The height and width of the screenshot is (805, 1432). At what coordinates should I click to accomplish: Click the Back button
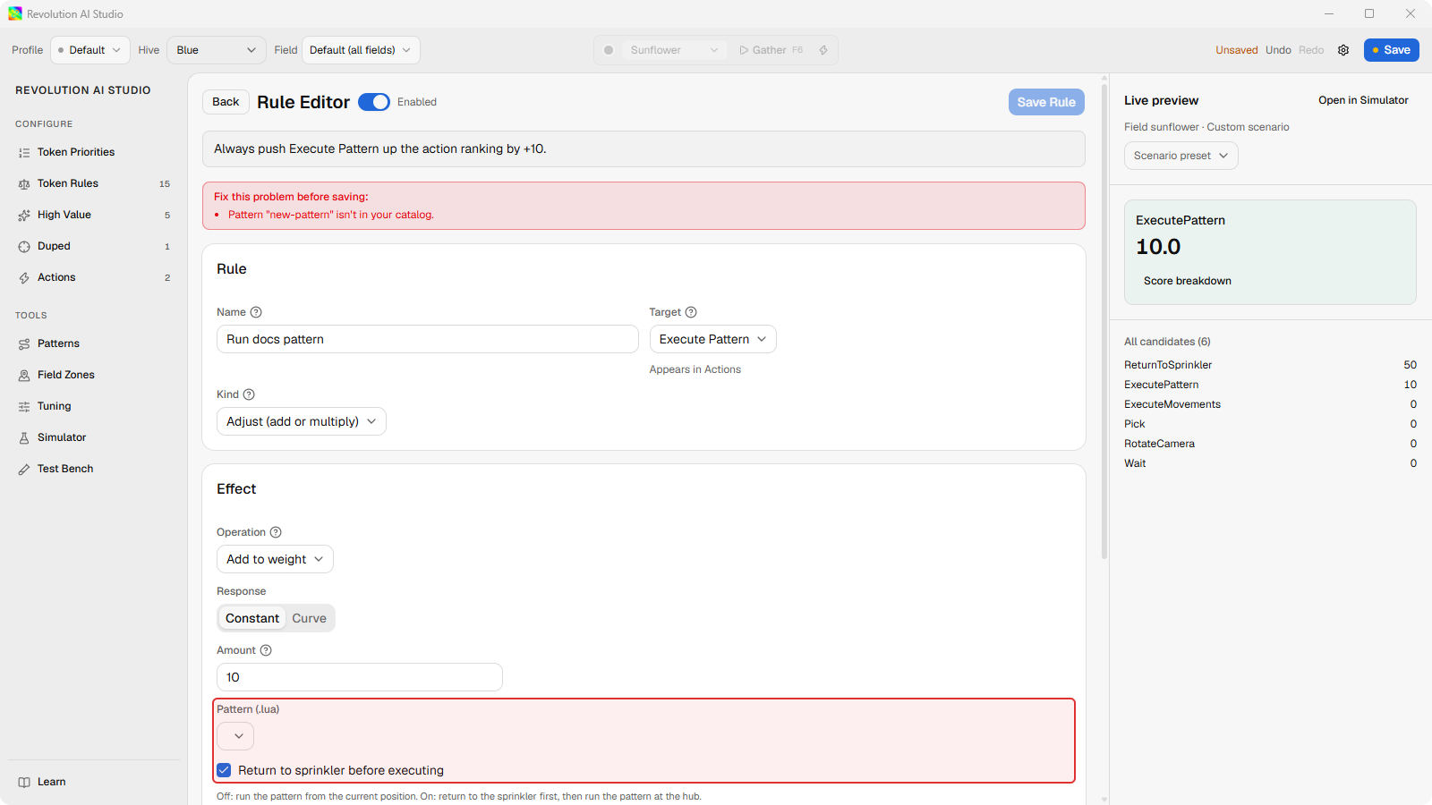click(226, 102)
